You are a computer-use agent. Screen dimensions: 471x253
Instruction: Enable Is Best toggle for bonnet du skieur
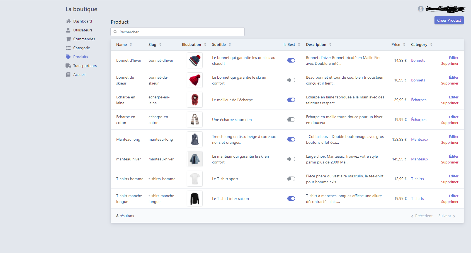point(291,80)
